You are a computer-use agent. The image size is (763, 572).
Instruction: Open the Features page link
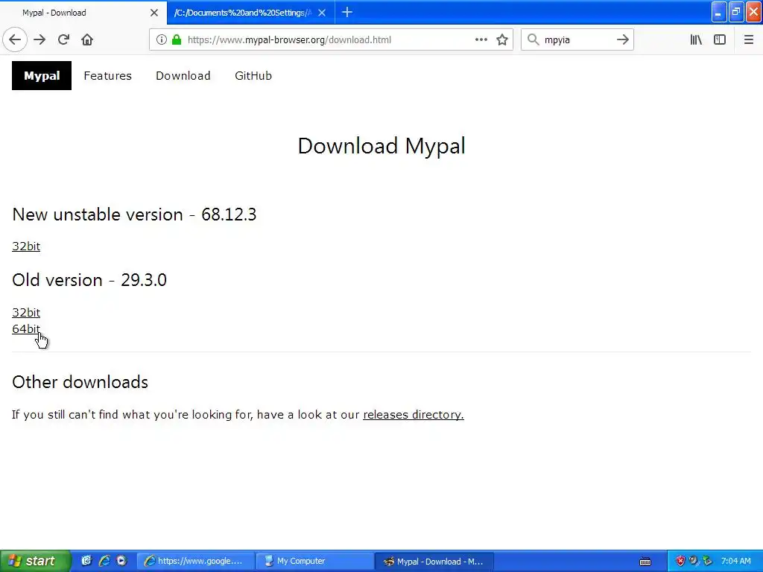point(107,76)
